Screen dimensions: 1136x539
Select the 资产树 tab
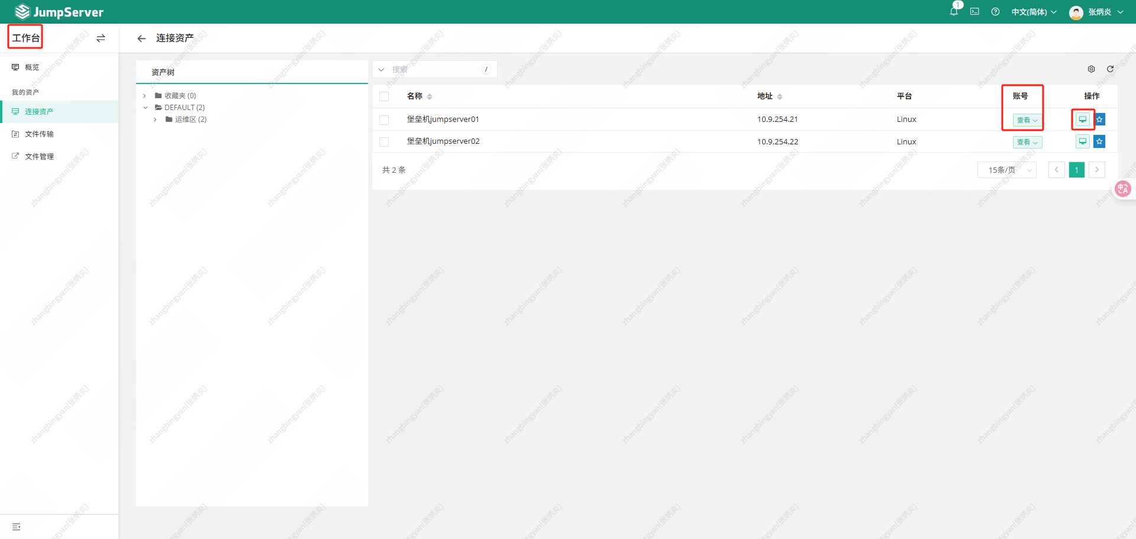tap(163, 72)
